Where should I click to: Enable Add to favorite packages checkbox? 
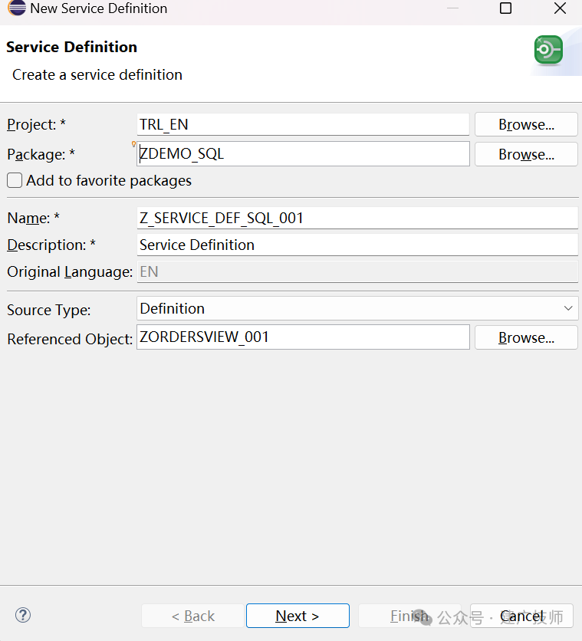[15, 180]
